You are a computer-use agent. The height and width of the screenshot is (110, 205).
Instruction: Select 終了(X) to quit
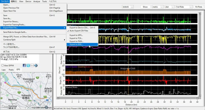(x=34, y=52)
